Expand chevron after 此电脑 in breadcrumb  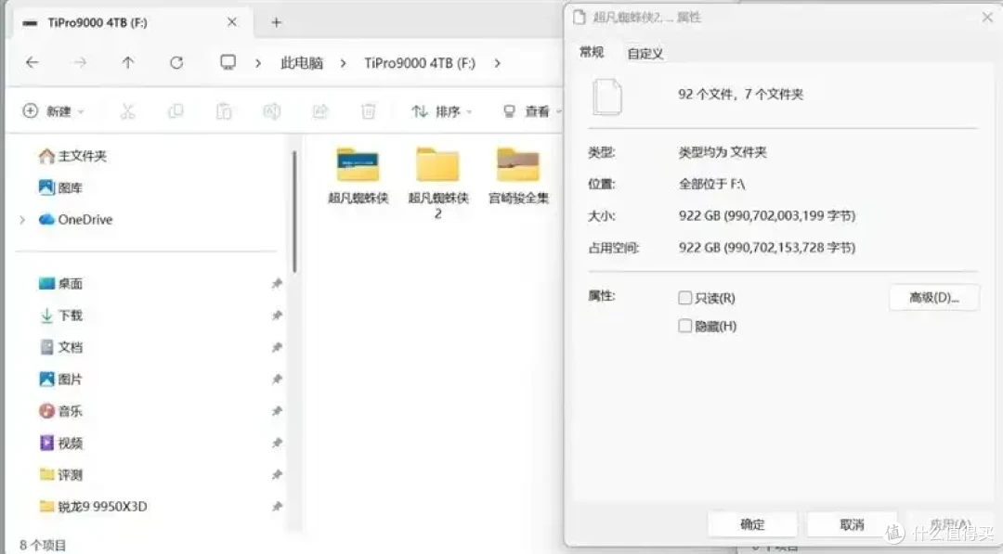(x=343, y=63)
